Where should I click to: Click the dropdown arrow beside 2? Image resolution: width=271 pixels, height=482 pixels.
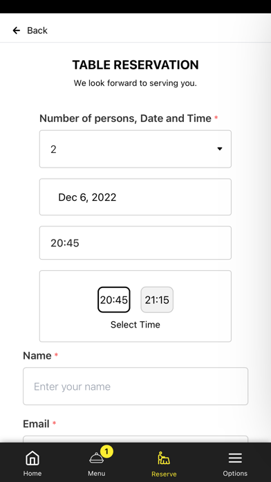219,149
